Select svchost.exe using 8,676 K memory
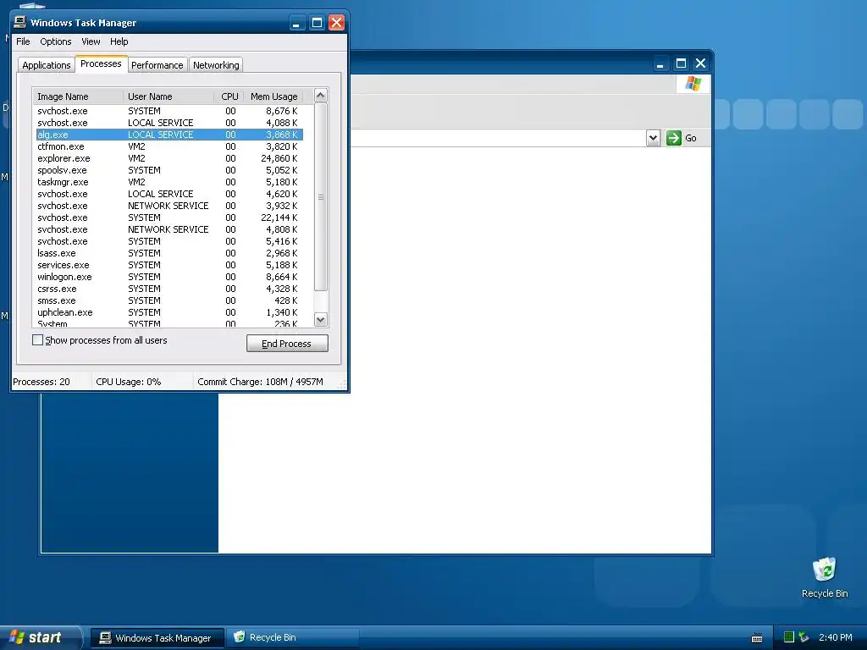Image resolution: width=867 pixels, height=650 pixels. pyautogui.click(x=169, y=111)
